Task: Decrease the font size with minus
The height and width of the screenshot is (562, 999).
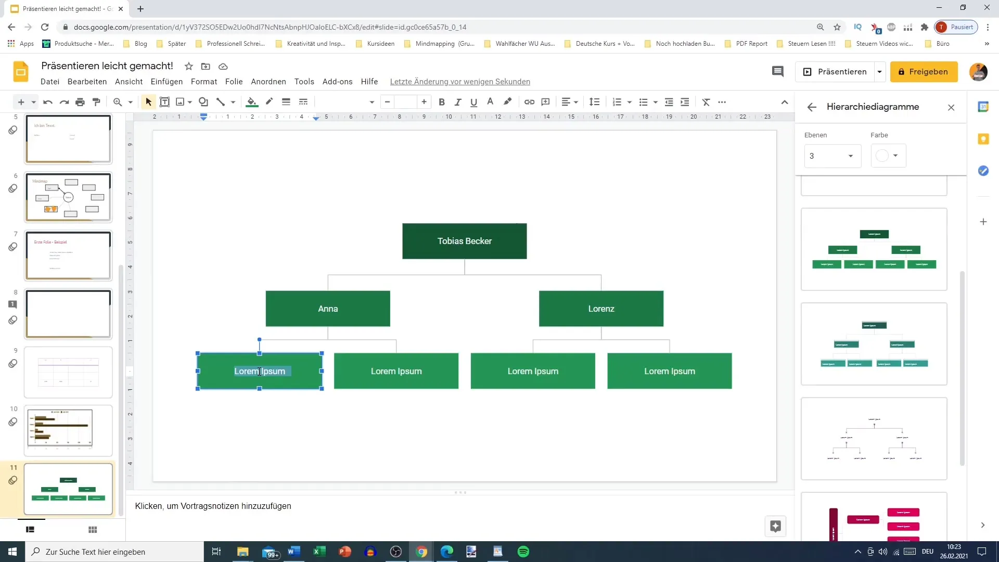Action: click(x=387, y=102)
